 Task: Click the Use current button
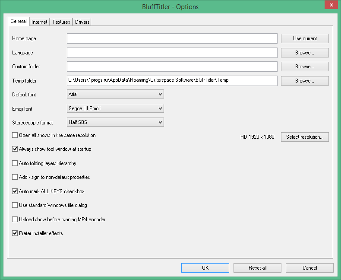[x=305, y=38]
